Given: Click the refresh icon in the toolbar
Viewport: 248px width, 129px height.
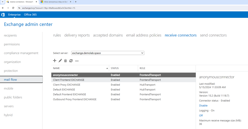Looking at the screenshot, I should [71, 61].
